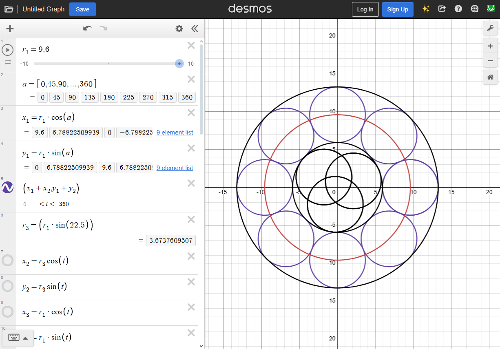Screen dimensions: 500x349
Task: Delete the x2 = r3cos(t) expression
Action: [191, 256]
